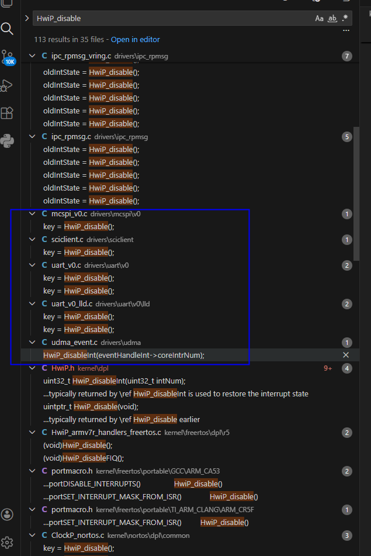The height and width of the screenshot is (556, 371).
Task: Collapse udma_event.c results group
Action: (32, 343)
